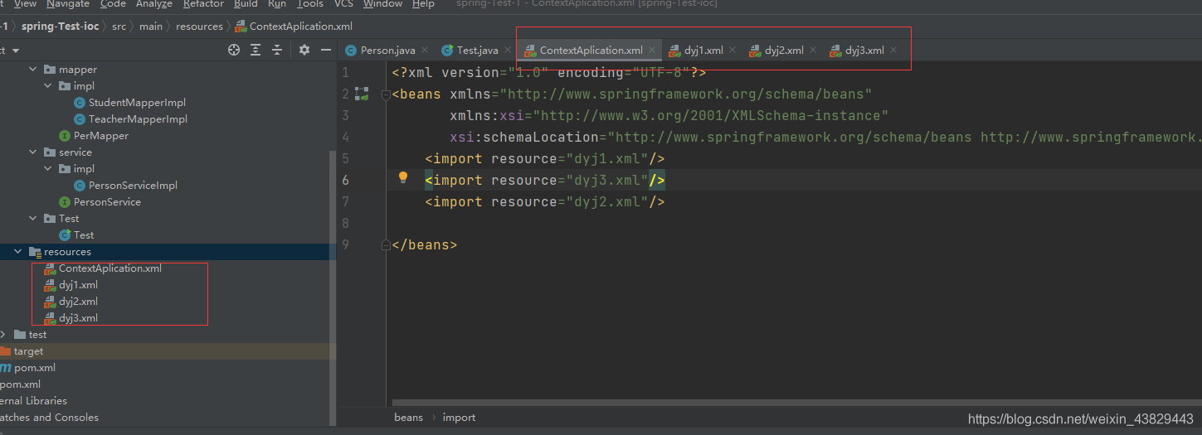Expand the test folder
This screenshot has width=1202, height=435.
point(3,335)
